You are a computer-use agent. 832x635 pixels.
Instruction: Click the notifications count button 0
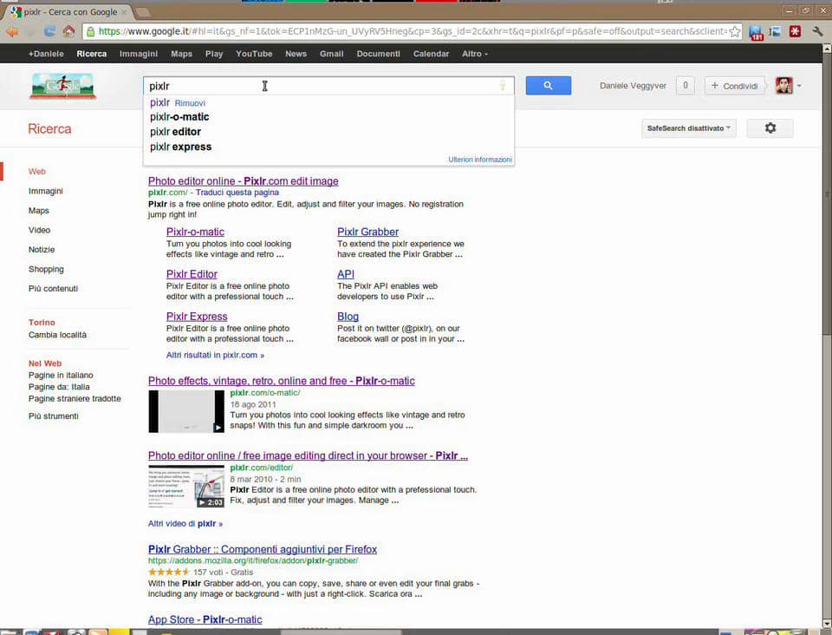pos(685,86)
